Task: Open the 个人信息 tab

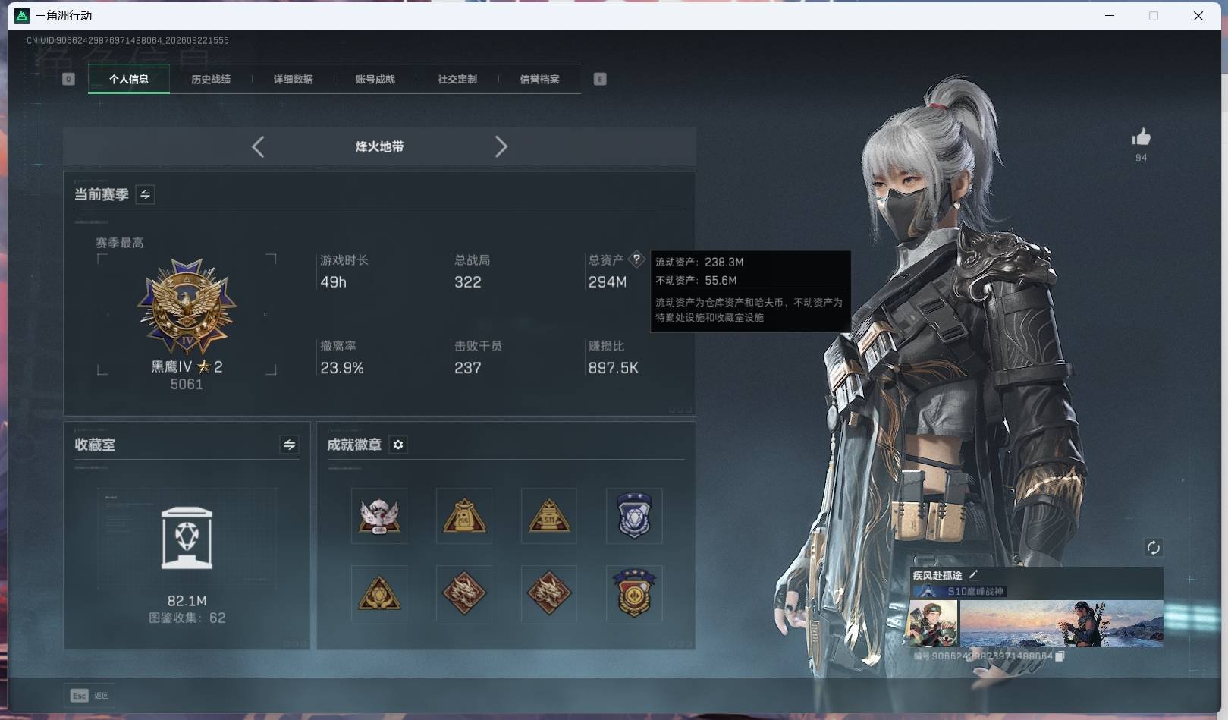Action: tap(129, 79)
